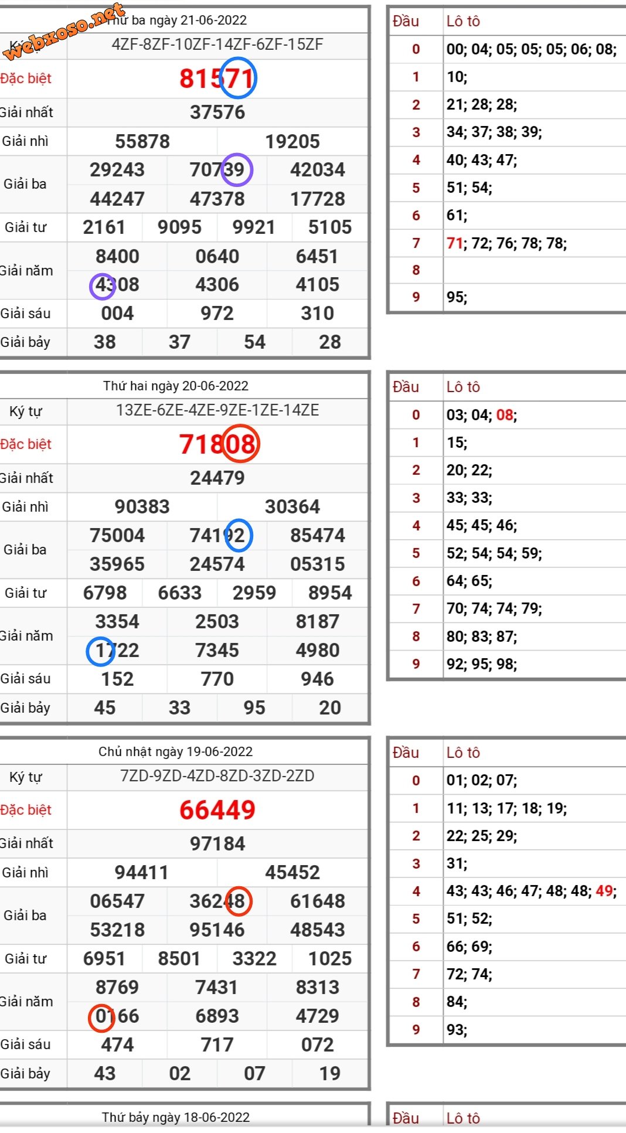Click the header "Thứ bảy ngày 18-06-2022"
Viewport: 626px width, 1133px height.
click(x=176, y=1117)
